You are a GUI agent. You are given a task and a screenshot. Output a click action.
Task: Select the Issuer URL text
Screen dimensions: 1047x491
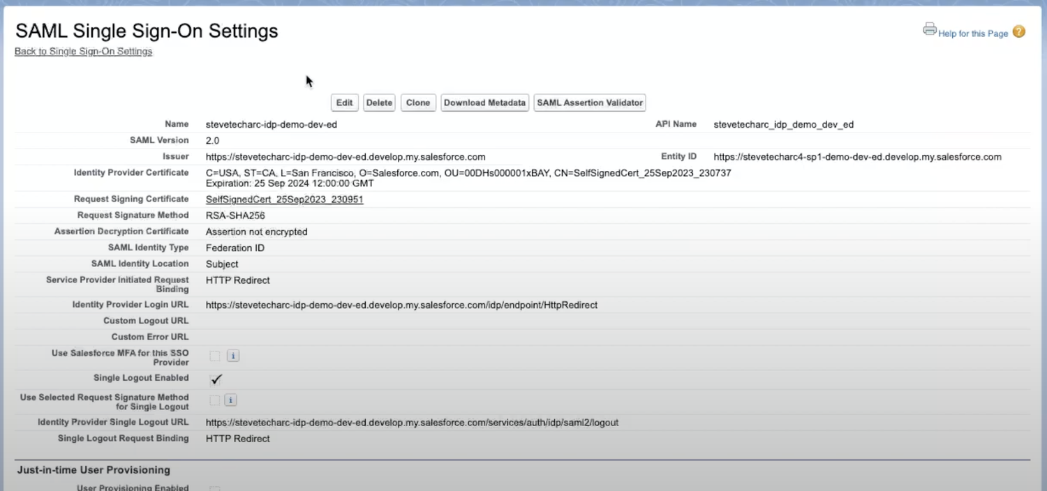[346, 156]
